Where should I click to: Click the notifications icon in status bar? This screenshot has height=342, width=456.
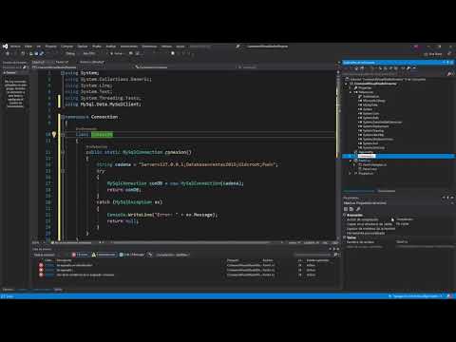(x=449, y=296)
